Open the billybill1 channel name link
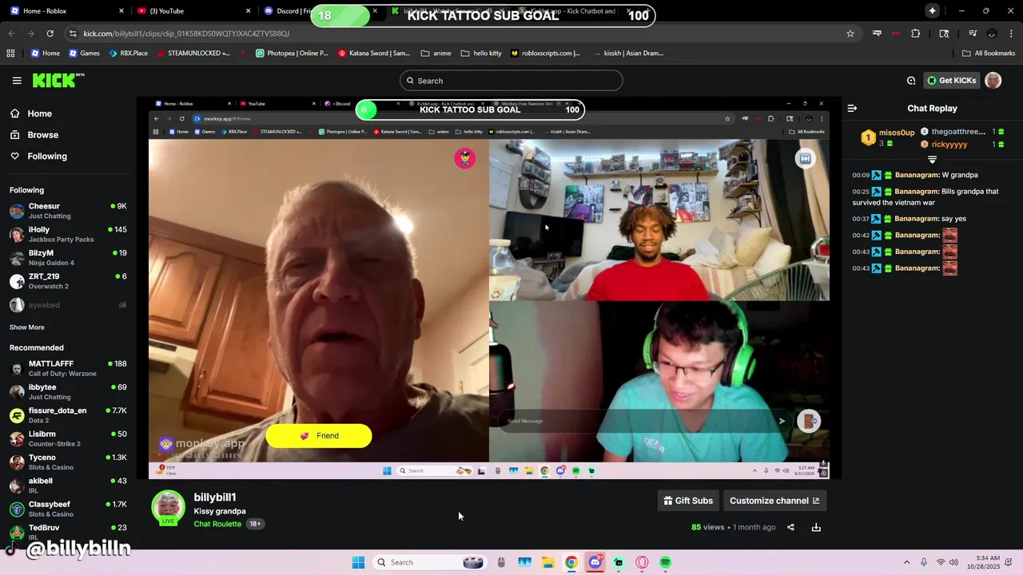The height and width of the screenshot is (575, 1023). (x=214, y=498)
